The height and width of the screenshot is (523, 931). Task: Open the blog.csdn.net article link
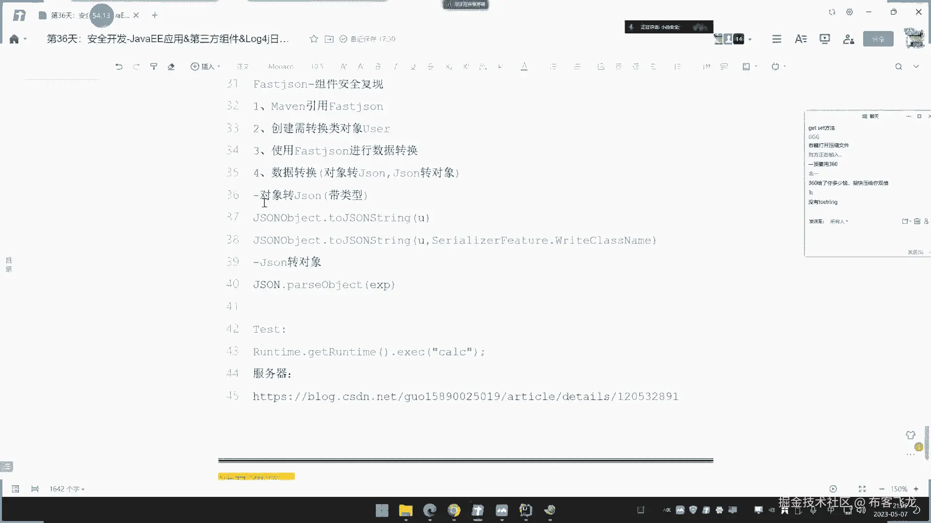point(465,397)
